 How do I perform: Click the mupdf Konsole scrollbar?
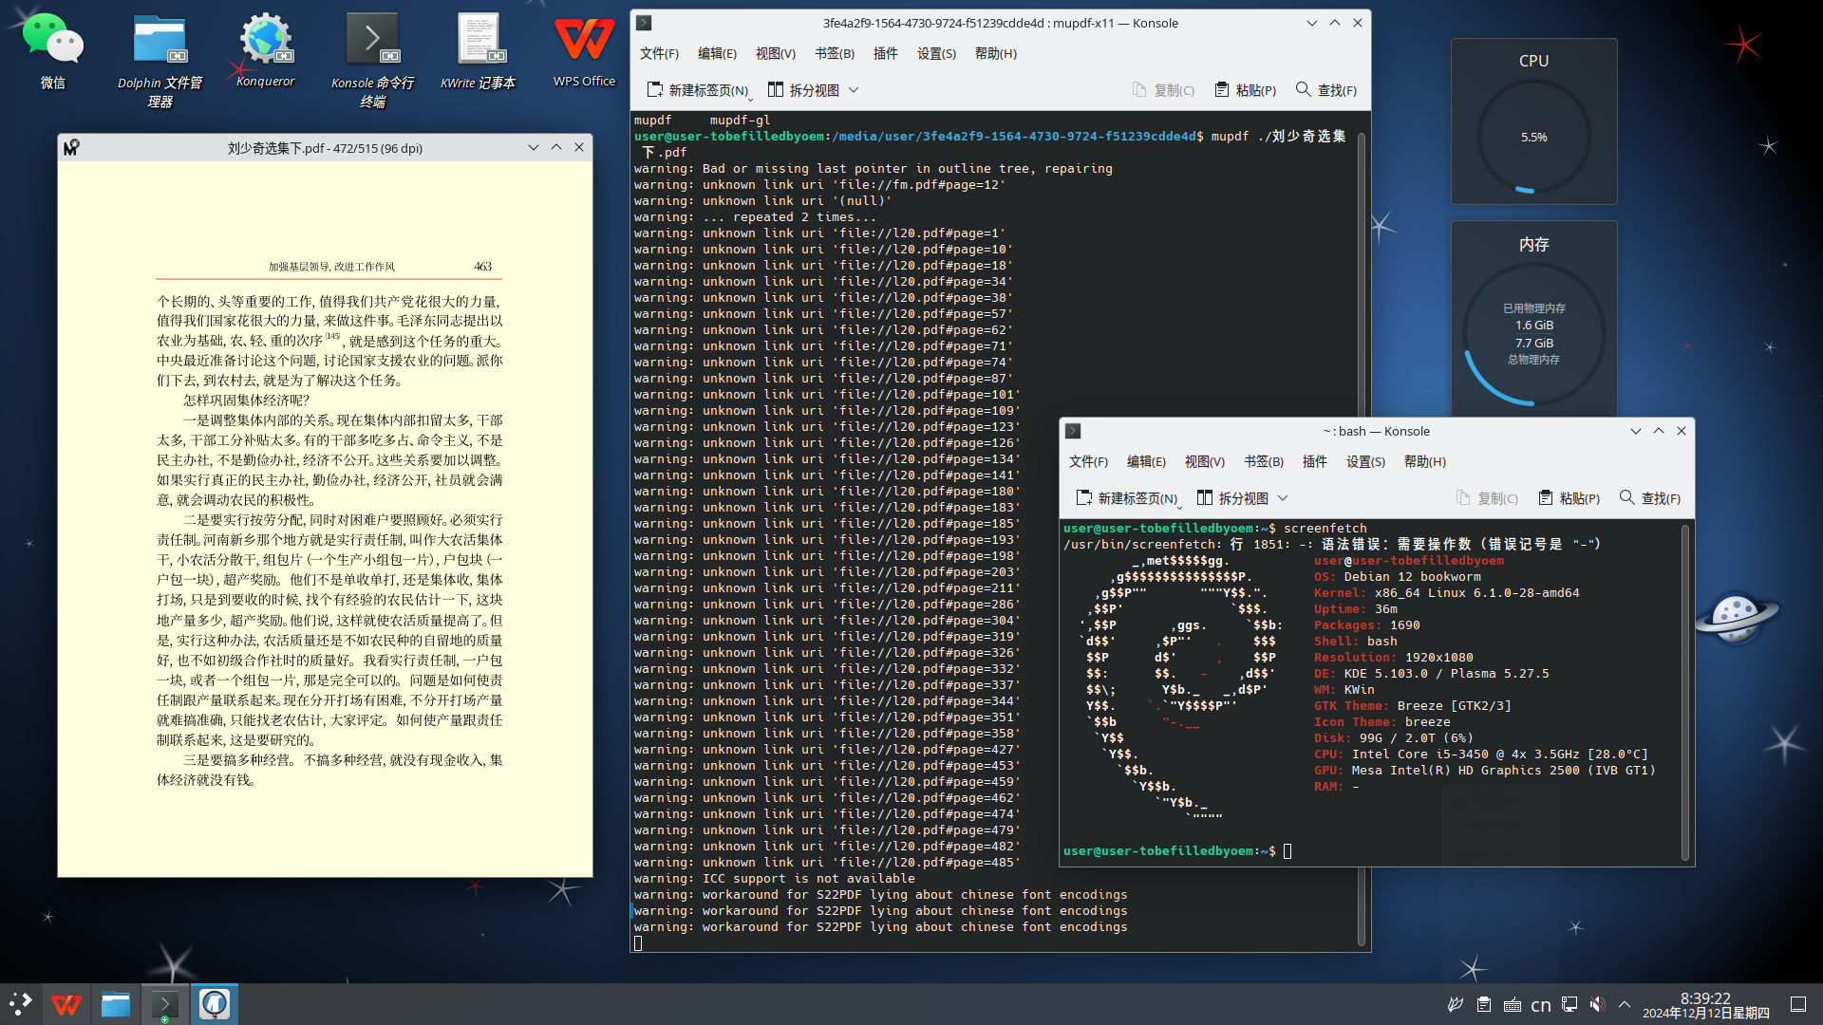pos(1362,537)
